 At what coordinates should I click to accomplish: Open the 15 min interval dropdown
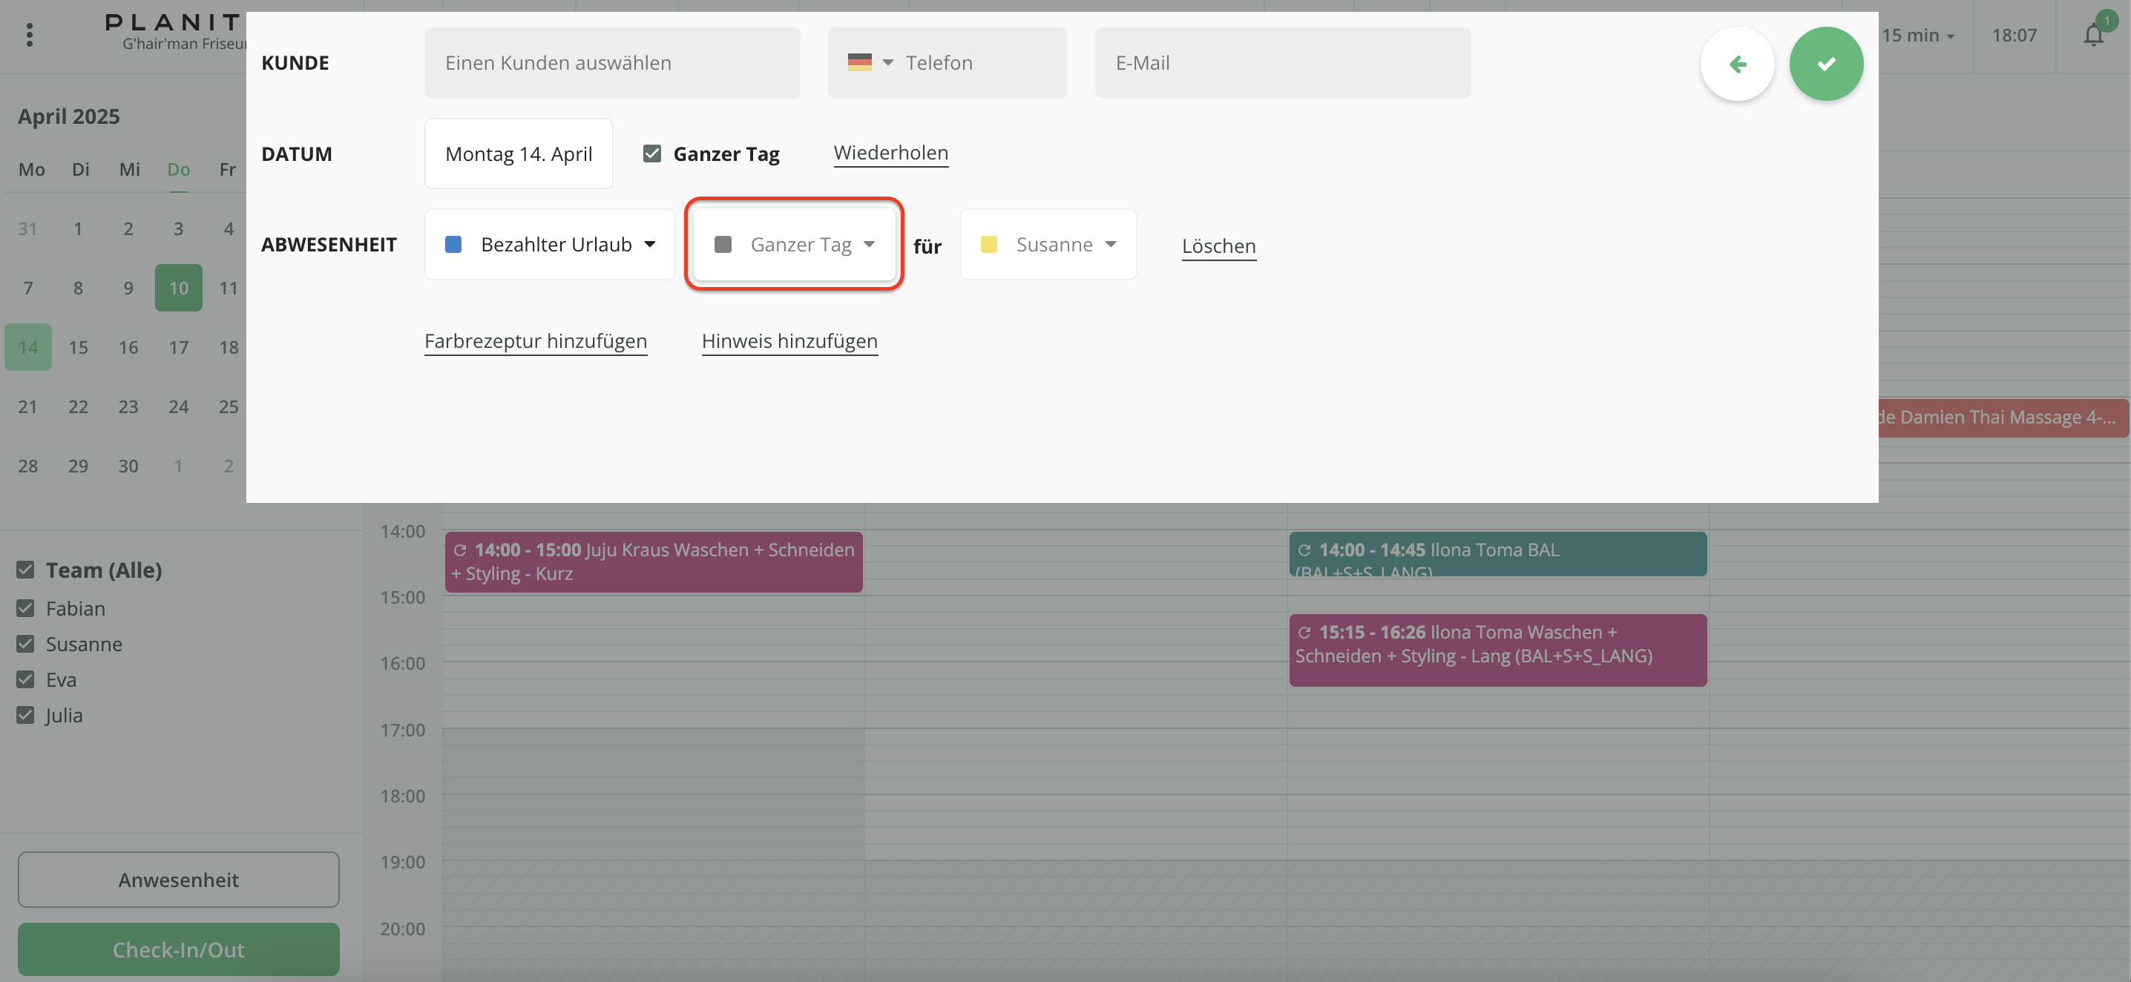tap(1917, 36)
